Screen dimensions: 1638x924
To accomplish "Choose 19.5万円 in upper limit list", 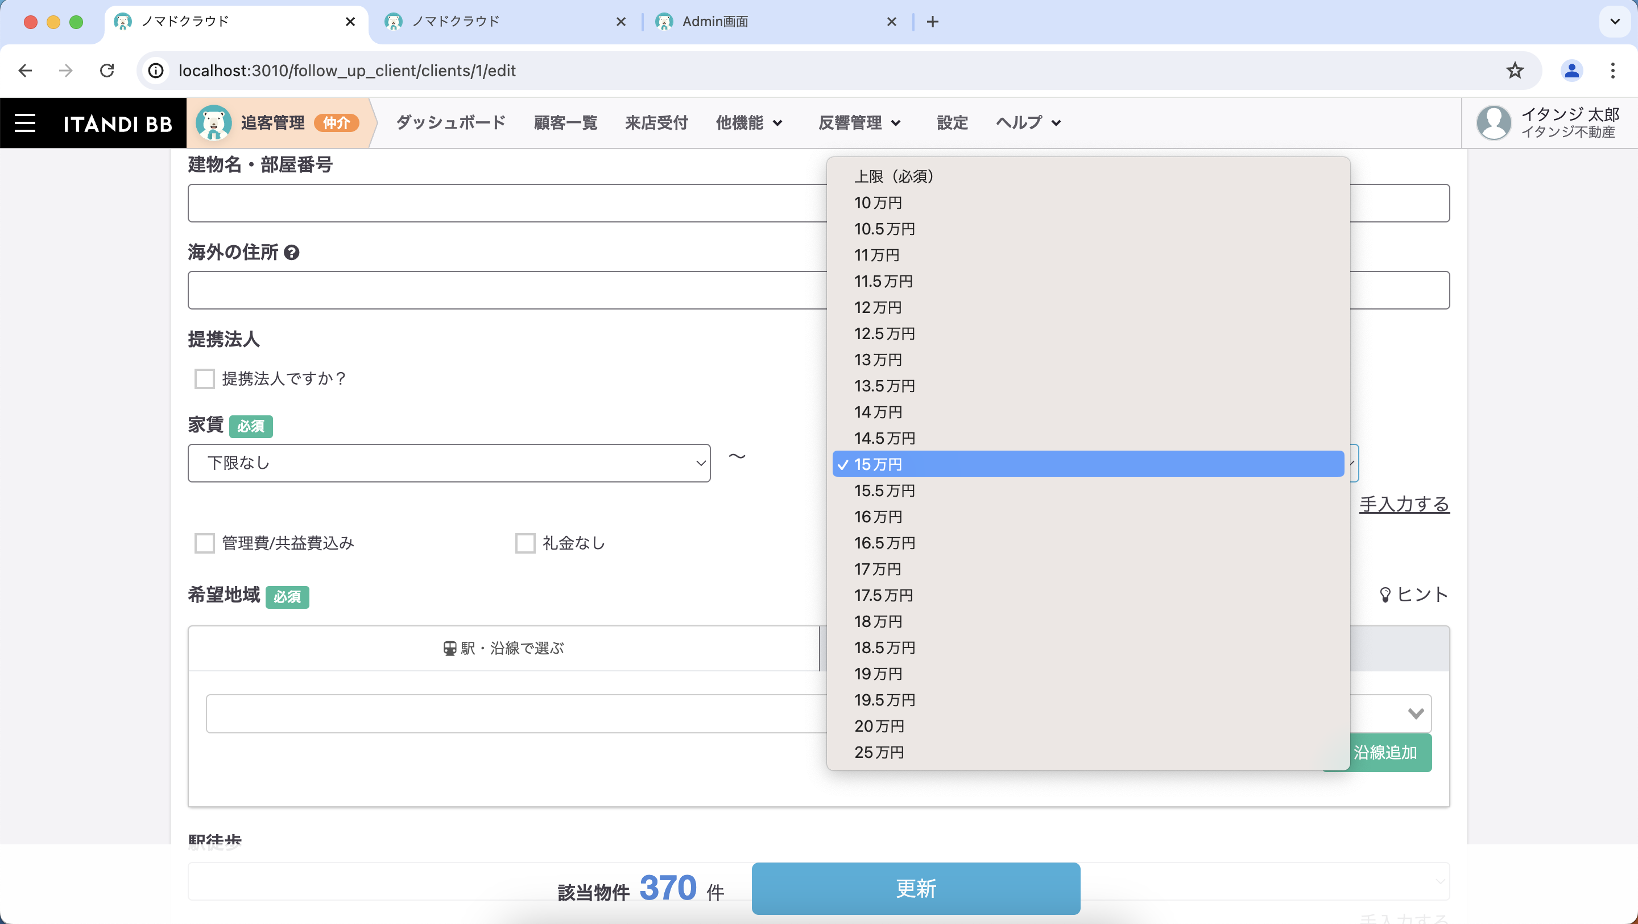I will point(1088,699).
